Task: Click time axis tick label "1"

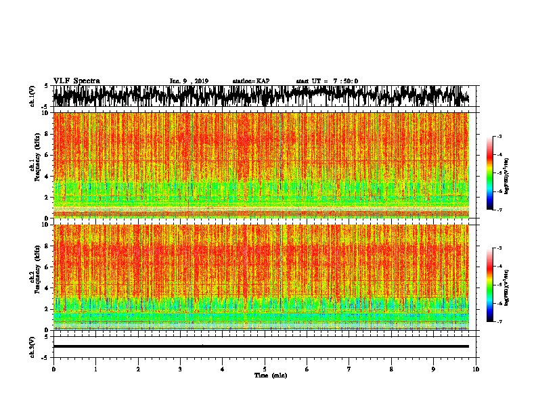Action: pos(95,369)
